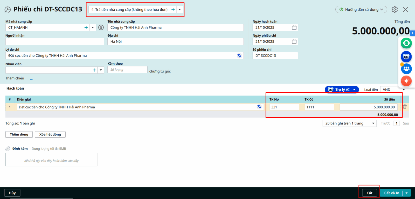Open the settings gear icon

pyautogui.click(x=395, y=10)
